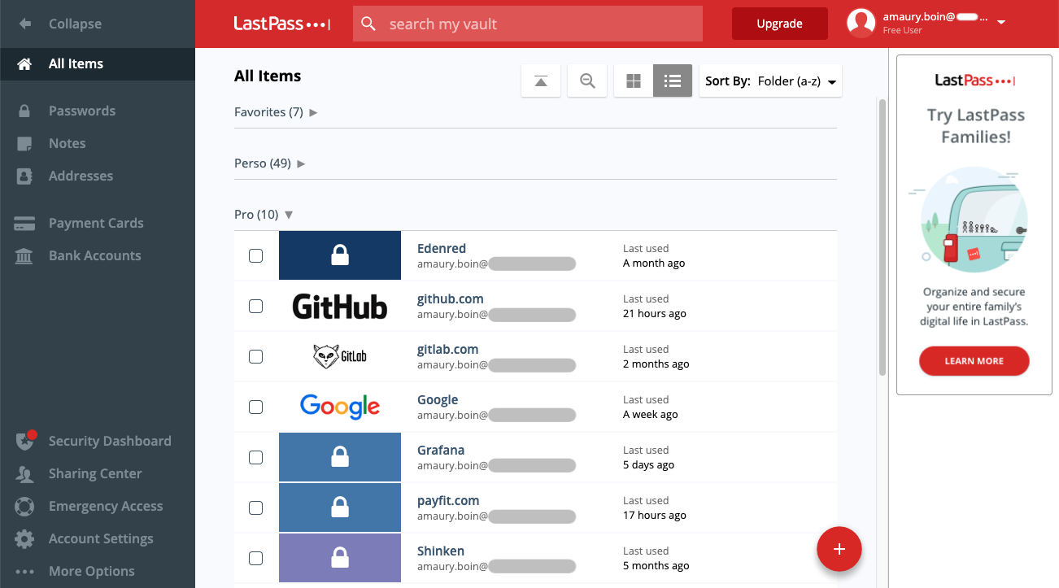Click the search my vault field

pyautogui.click(x=528, y=24)
